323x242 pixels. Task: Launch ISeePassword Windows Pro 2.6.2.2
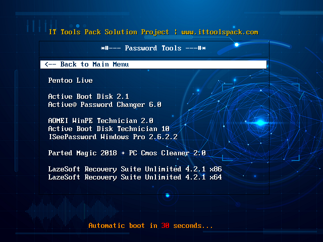[113, 137]
